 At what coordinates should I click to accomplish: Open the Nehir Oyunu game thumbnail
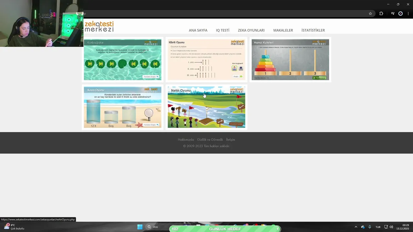[206, 107]
